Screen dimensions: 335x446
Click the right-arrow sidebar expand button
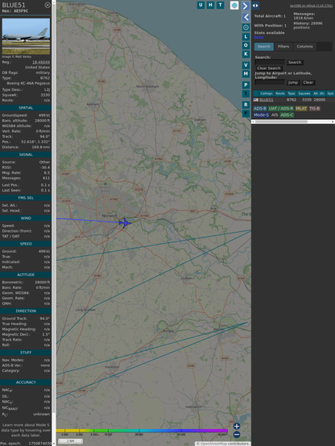click(246, 6)
